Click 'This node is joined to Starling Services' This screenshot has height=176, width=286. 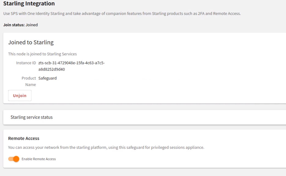pyautogui.click(x=42, y=54)
